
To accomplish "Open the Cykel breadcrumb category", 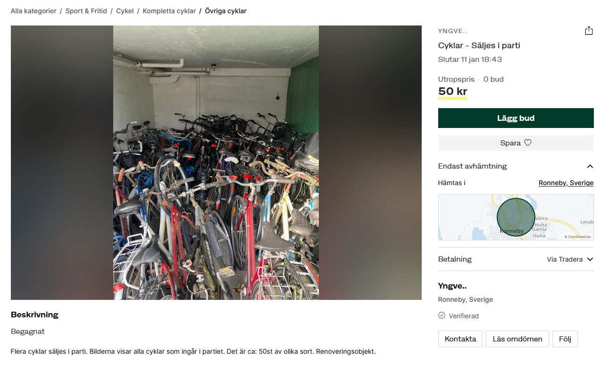I will pyautogui.click(x=125, y=11).
